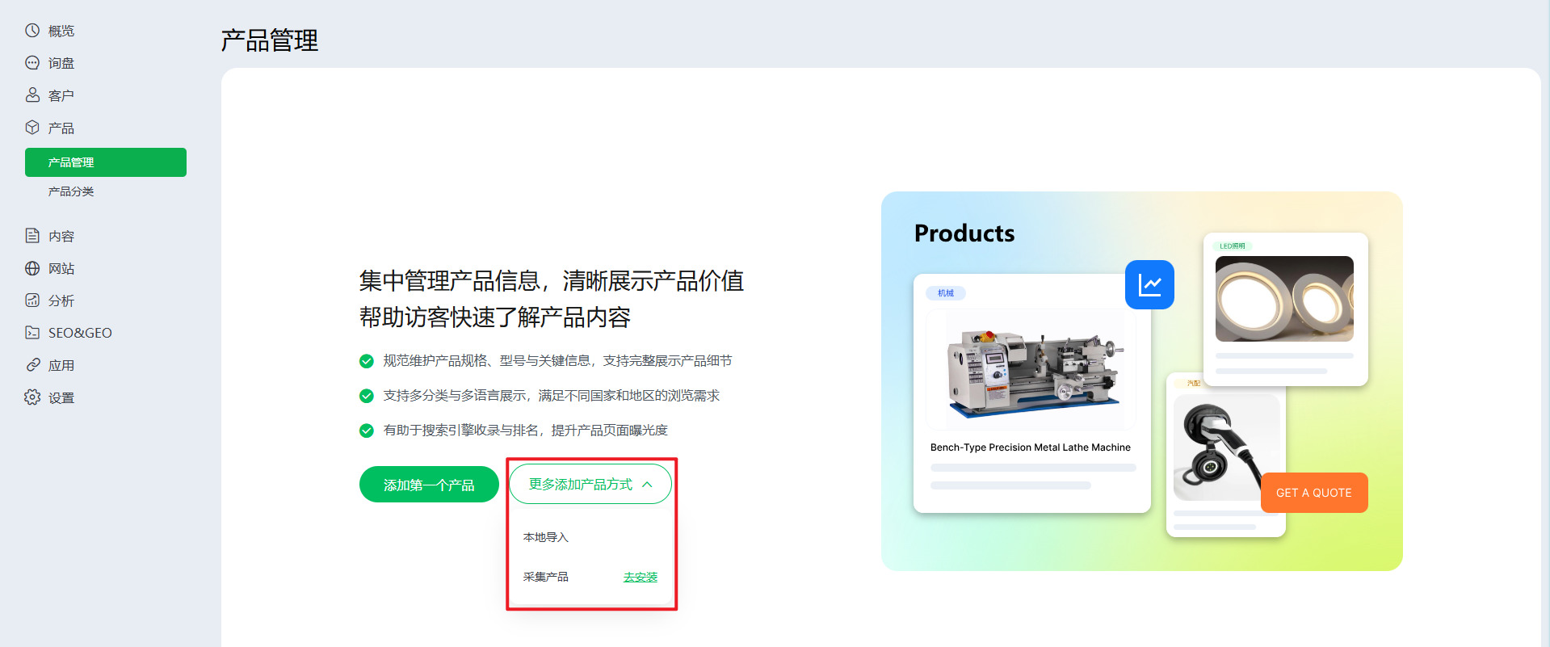Click the green check beside 规范维护产品规格
The image size is (1550, 647).
click(367, 361)
